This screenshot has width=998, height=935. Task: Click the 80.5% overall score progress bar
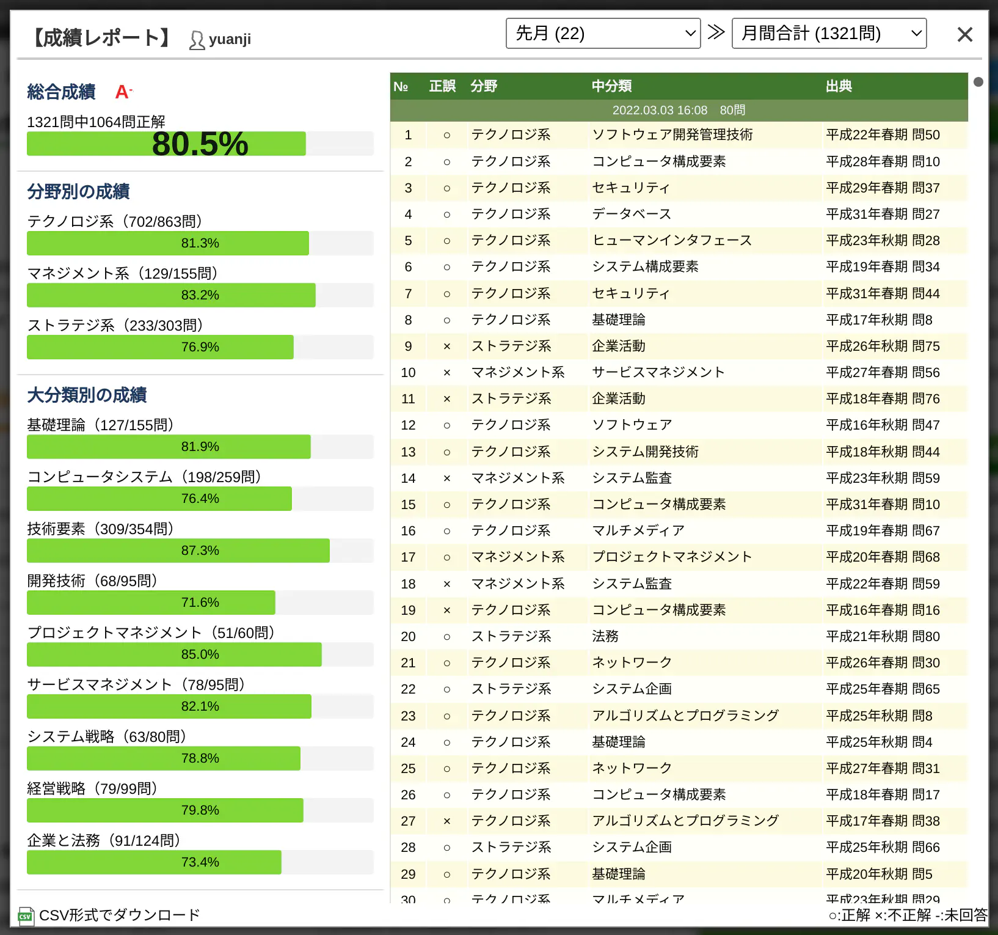(x=200, y=144)
